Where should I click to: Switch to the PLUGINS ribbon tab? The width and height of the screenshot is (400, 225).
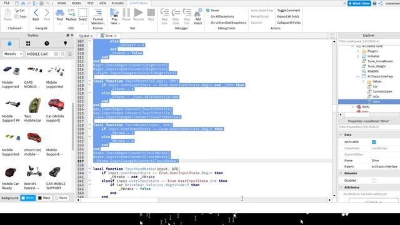tap(117, 3)
